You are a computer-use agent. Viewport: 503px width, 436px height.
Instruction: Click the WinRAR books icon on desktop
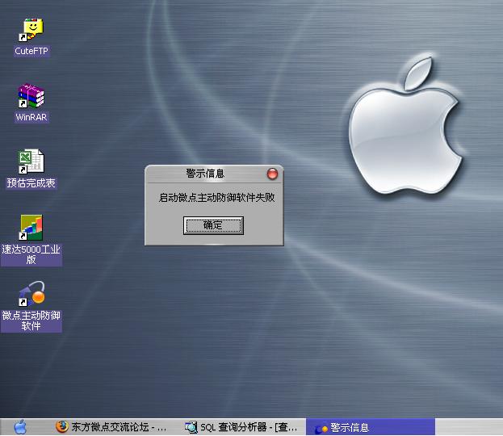pyautogui.click(x=31, y=97)
